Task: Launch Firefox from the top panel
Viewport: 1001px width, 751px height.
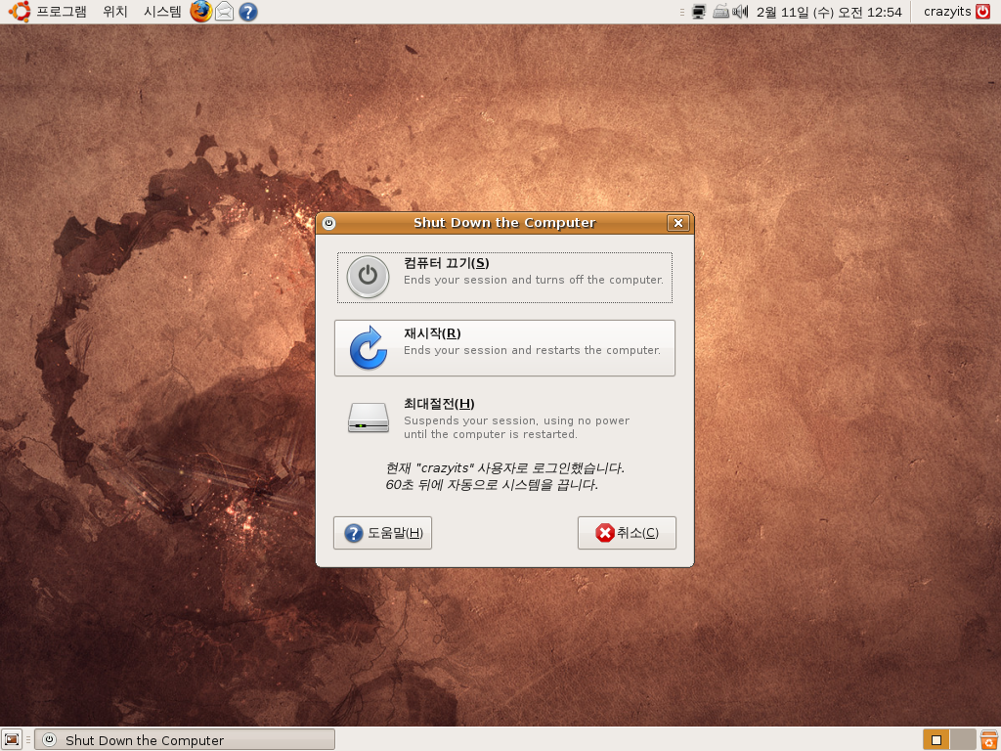Action: [x=201, y=12]
